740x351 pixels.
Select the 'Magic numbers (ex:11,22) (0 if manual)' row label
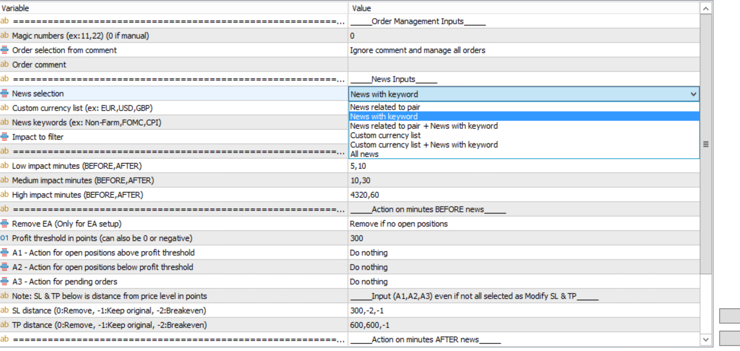(81, 36)
